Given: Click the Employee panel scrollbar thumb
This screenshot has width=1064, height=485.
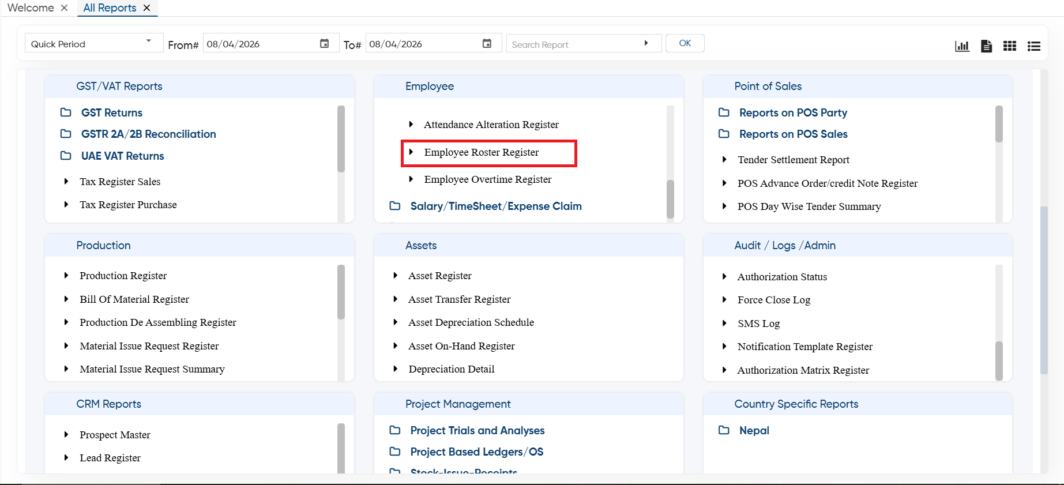Looking at the screenshot, I should [670, 199].
